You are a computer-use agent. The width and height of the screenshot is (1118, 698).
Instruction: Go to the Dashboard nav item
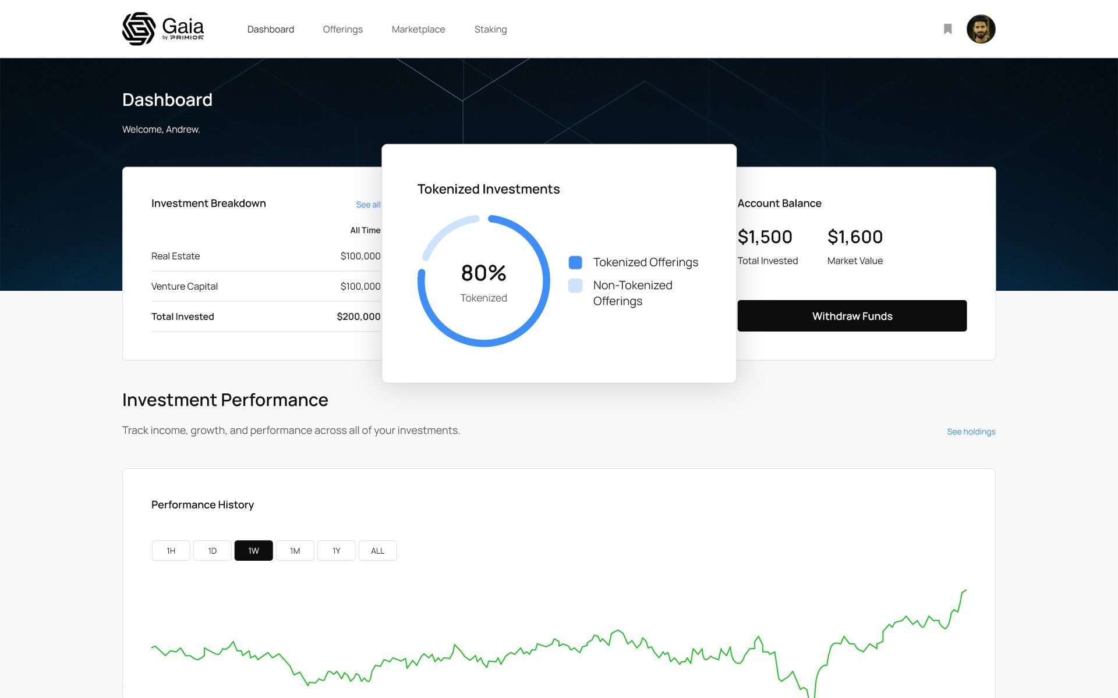point(270,29)
